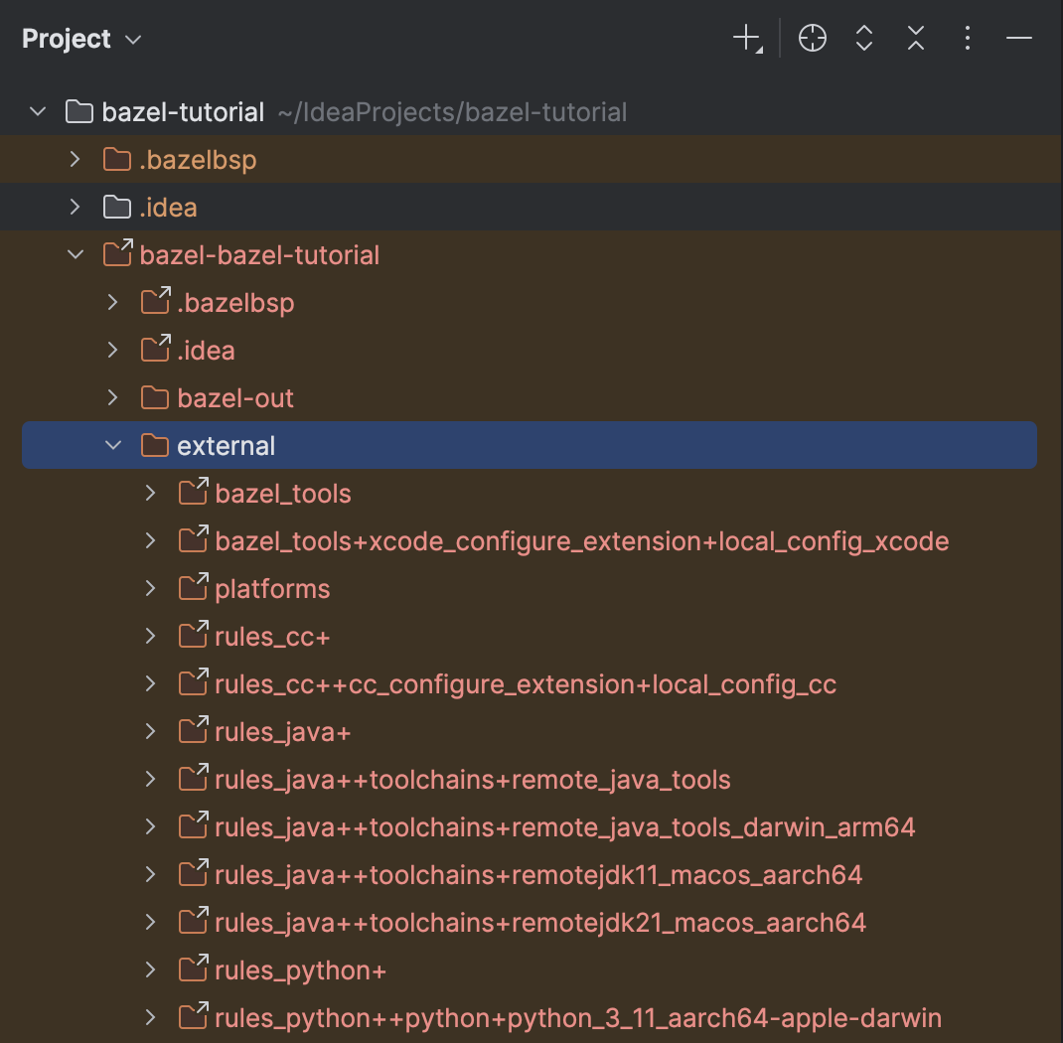
Task: Expand the rules_python+ tree node
Action: [x=150, y=969]
